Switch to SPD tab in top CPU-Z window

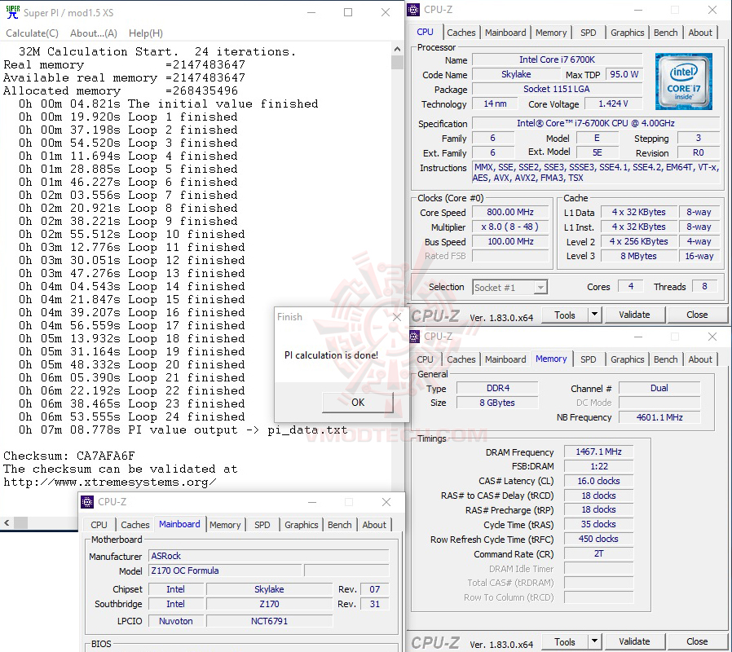588,33
